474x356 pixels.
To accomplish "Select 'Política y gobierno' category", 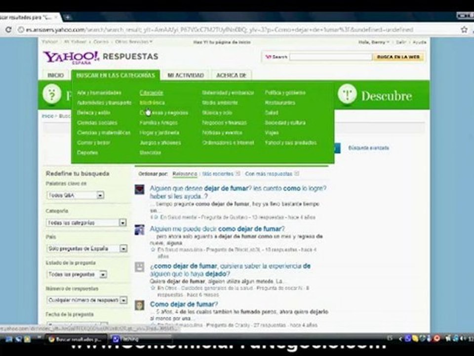I will [x=285, y=92].
